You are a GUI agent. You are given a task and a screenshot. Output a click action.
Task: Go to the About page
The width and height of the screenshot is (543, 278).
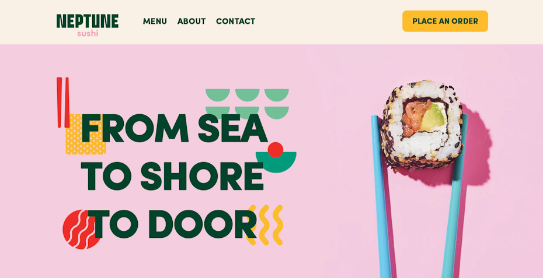tap(192, 21)
